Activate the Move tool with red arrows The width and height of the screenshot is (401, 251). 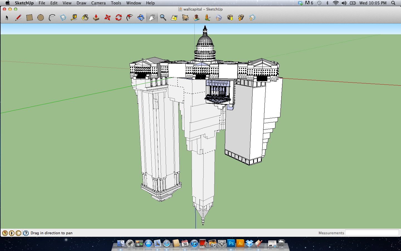pos(107,18)
